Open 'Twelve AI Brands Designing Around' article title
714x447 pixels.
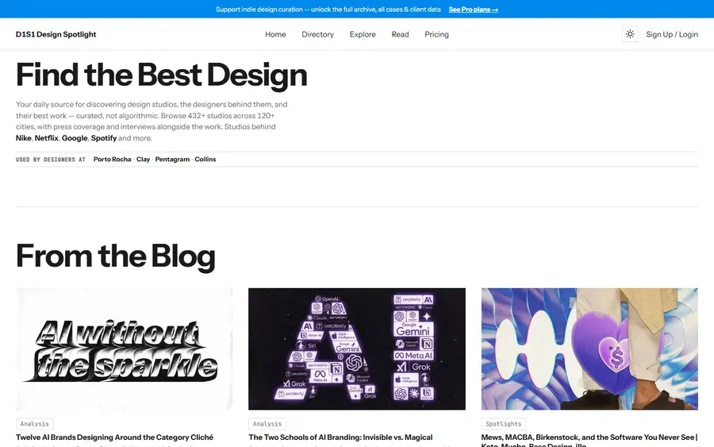click(x=114, y=437)
